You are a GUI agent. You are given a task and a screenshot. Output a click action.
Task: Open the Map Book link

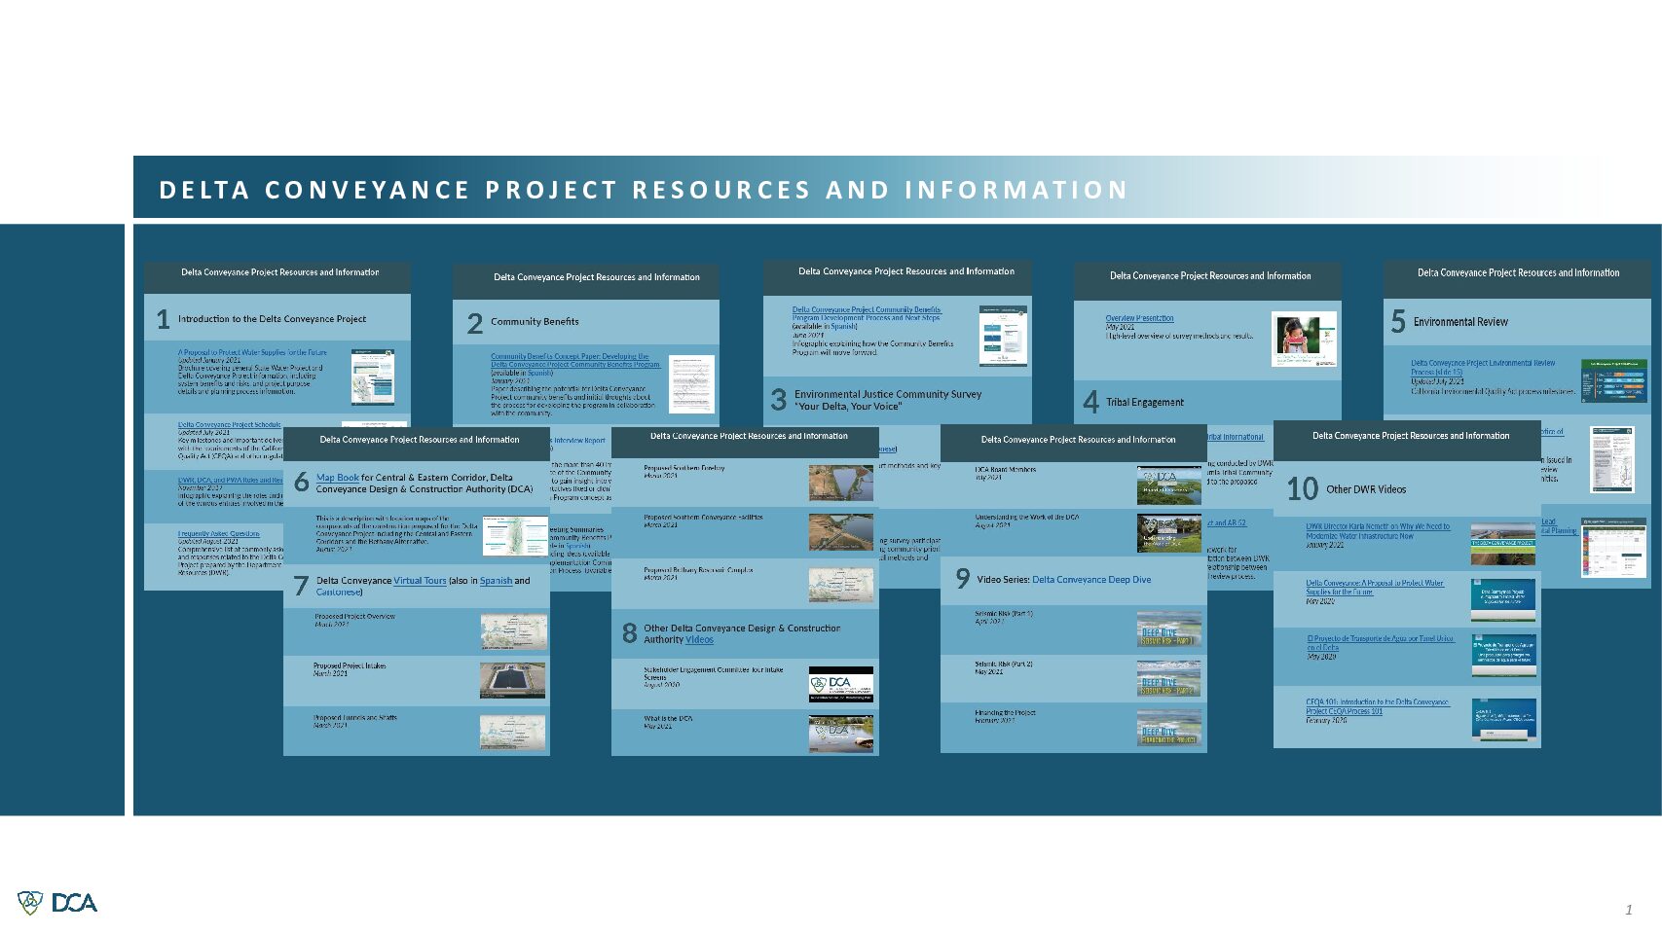(337, 478)
